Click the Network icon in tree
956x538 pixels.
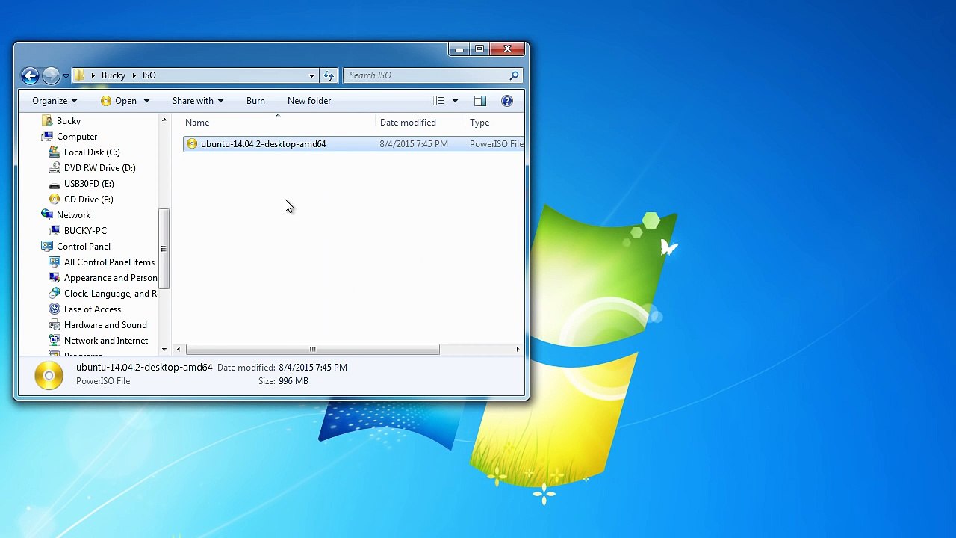pos(47,215)
